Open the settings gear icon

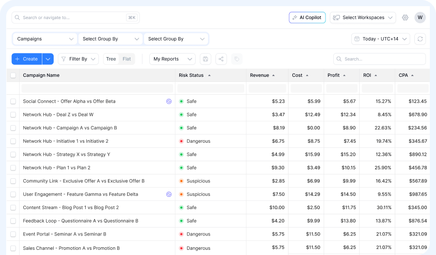coord(405,18)
